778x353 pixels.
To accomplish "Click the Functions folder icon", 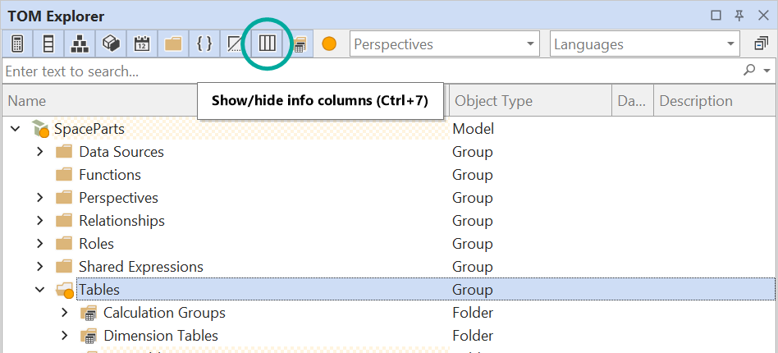I will coord(64,175).
